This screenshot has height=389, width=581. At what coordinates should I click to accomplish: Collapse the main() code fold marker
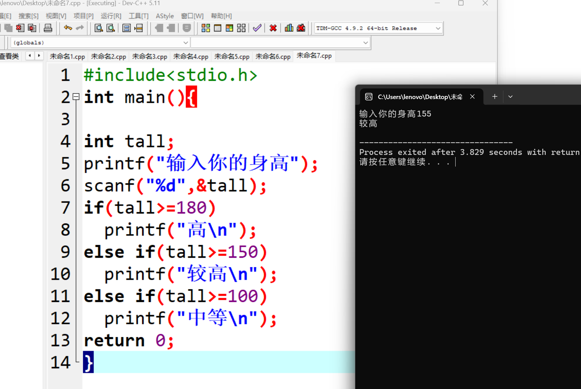(x=76, y=97)
